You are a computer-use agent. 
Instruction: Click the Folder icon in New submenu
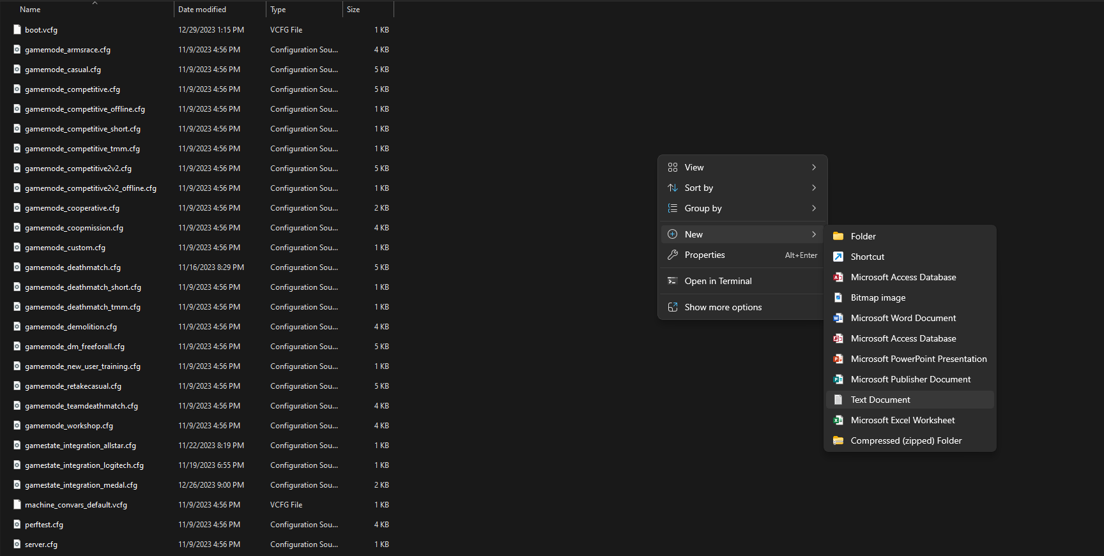[838, 236]
